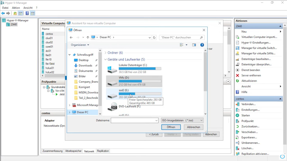Screen dimensions: 287x161
Task: Refresh the Dieser PC location
Action: pos(154,38)
